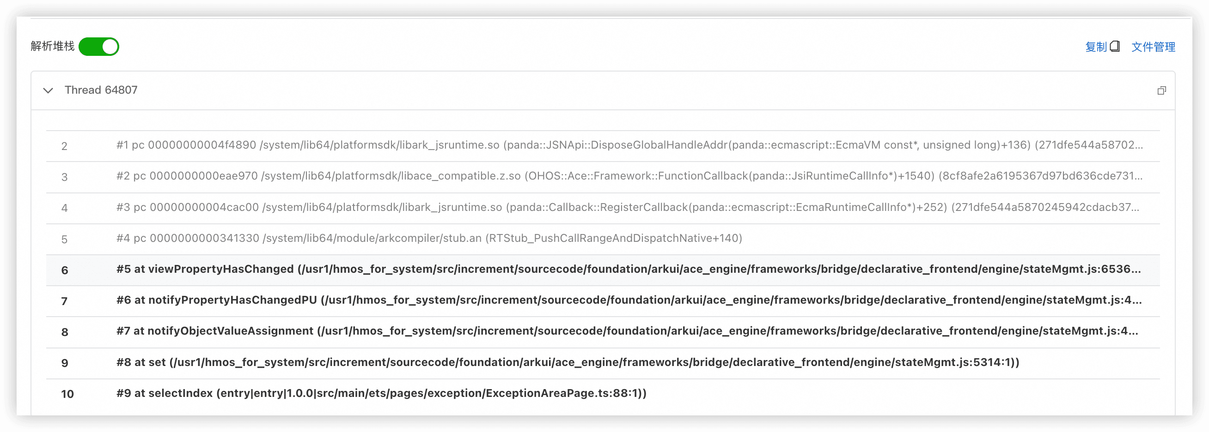Select frame #4 RTStub_PushCallRangeAndDispatchNative line
The width and height of the screenshot is (1209, 432).
coord(429,239)
